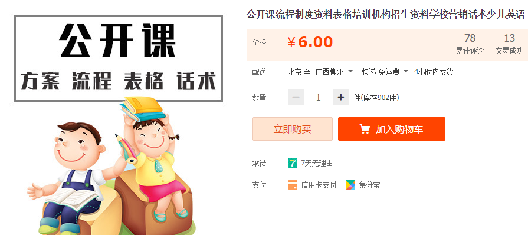This screenshot has width=528, height=249.
Task: Click the green 7-day return icon
Action: tap(293, 163)
